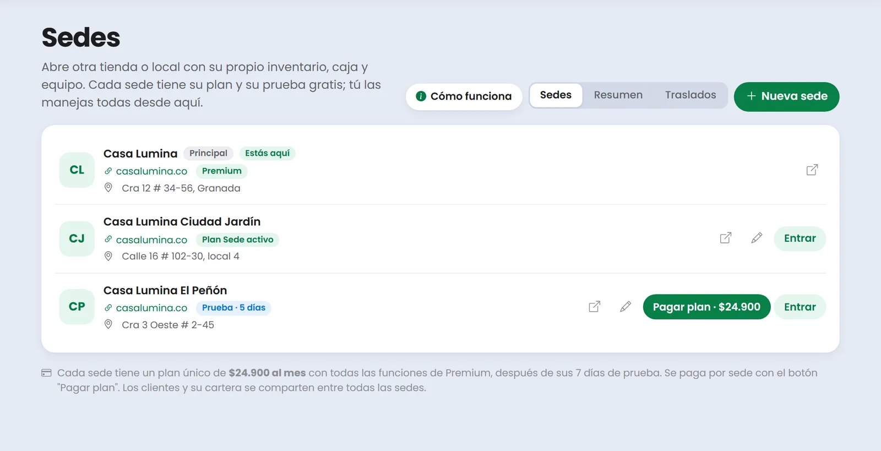Edit Casa Lumina Ciudad Jardín pencil icon
The width and height of the screenshot is (881, 451).
757,238
